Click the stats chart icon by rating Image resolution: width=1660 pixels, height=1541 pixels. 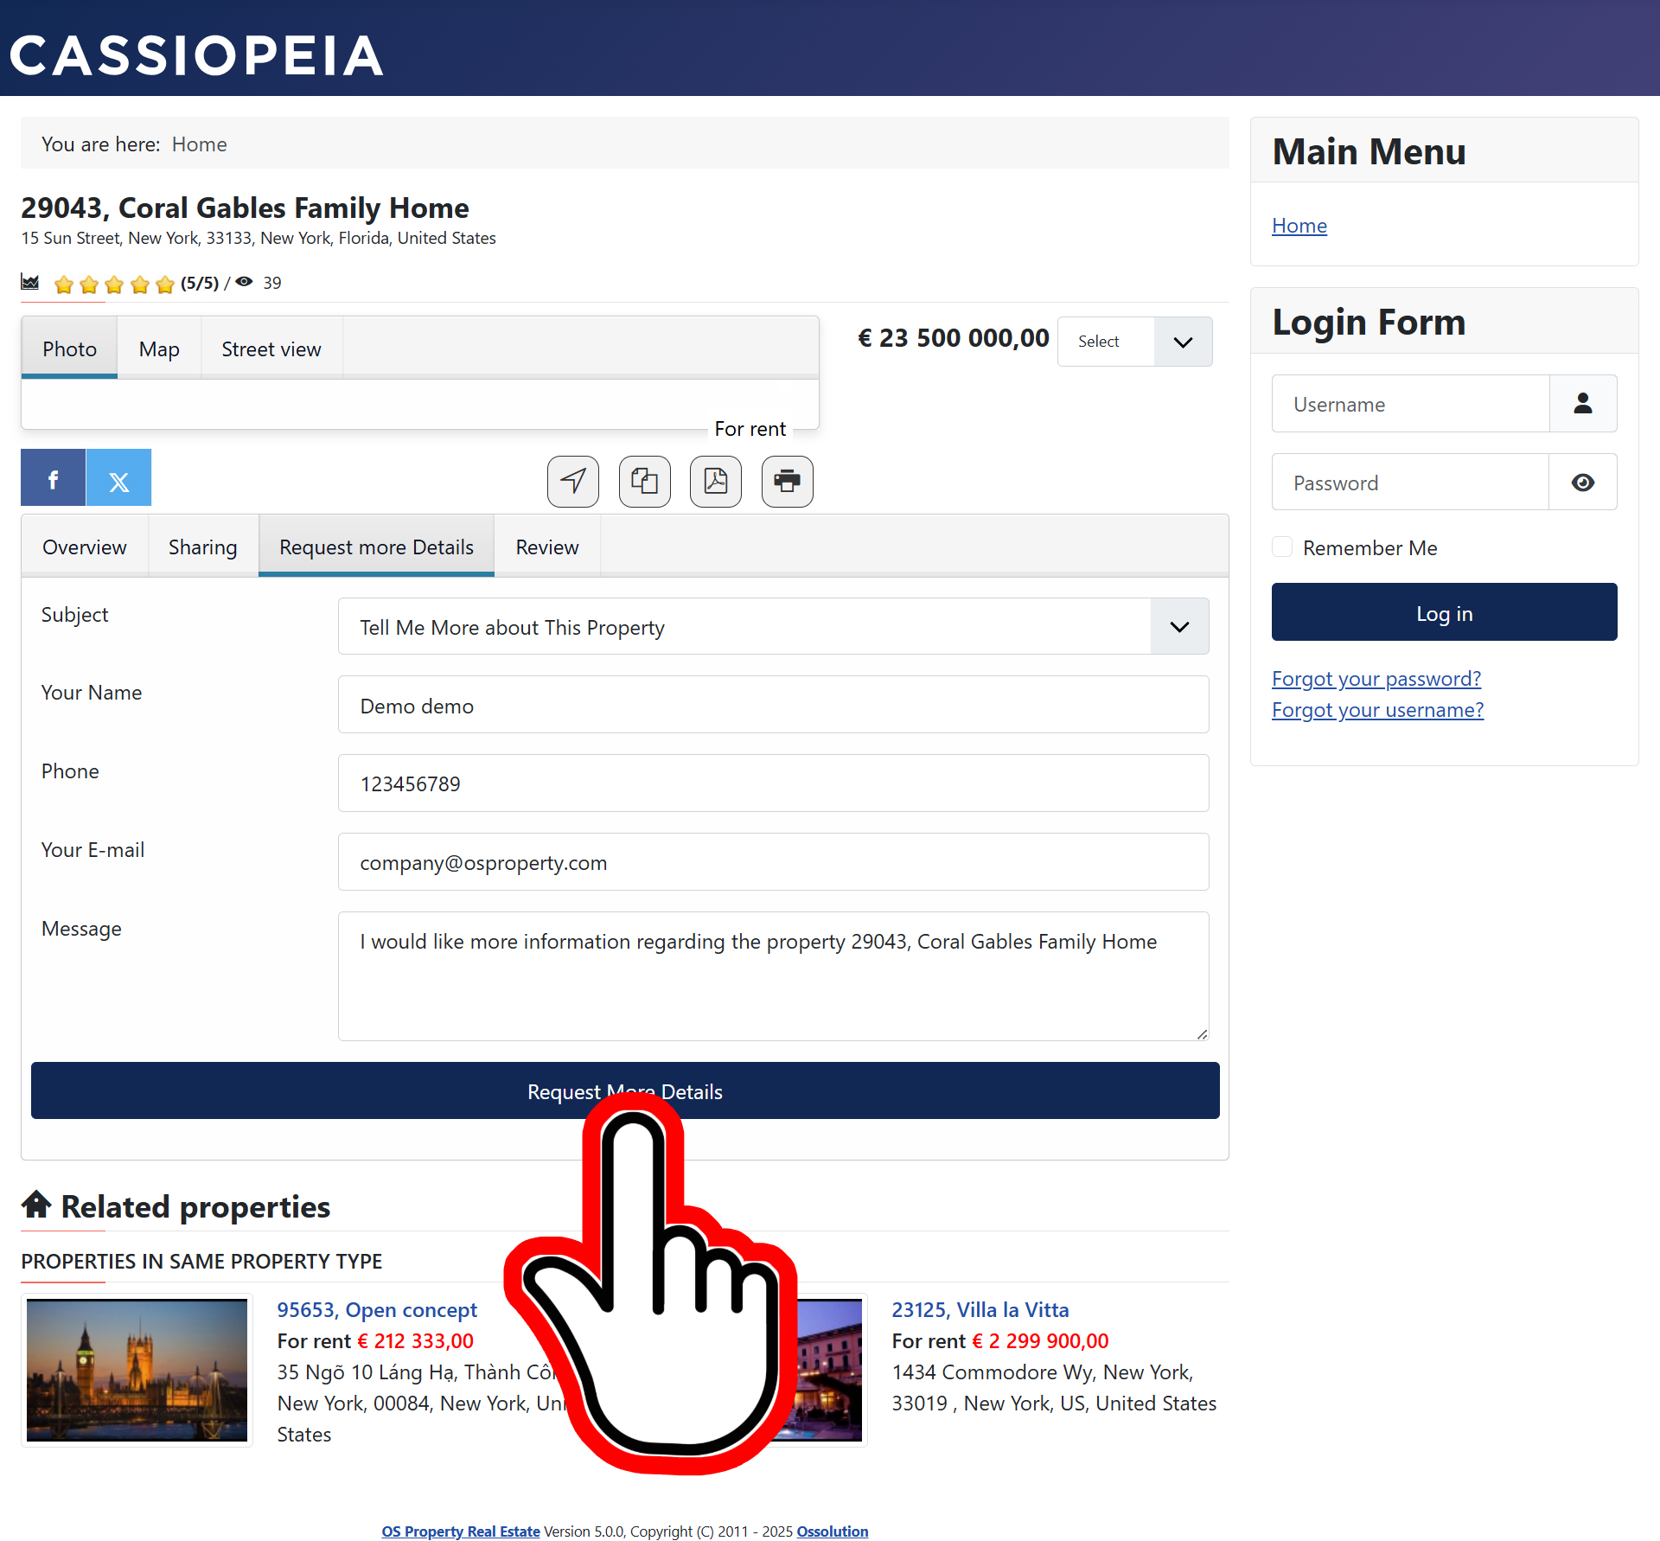30,283
